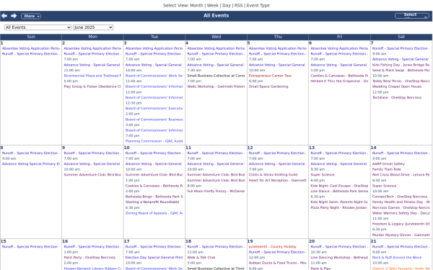Open Teddy Bear Picnic event
Screen dimensions: 433x270
[401, 81]
